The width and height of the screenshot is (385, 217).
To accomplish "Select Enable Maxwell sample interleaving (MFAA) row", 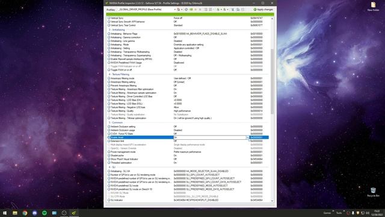I will point(188,59).
